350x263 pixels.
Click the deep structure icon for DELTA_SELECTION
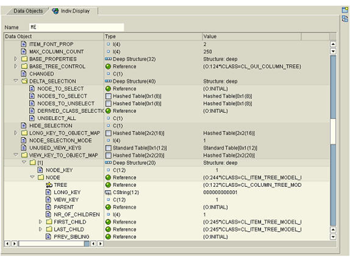point(108,81)
